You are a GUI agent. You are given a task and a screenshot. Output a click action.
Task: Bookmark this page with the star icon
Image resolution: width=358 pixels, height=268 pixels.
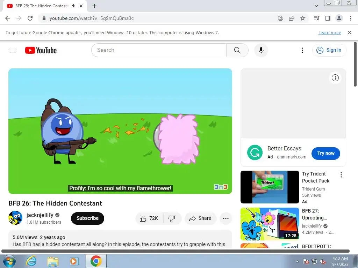point(303,18)
